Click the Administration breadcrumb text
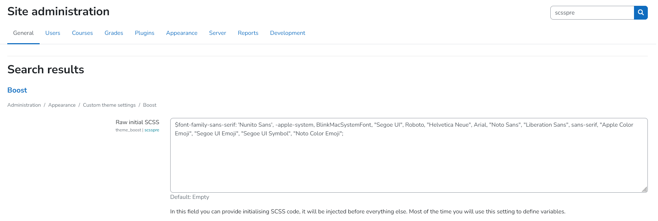Viewport: 658px width, 221px height. pyautogui.click(x=24, y=105)
